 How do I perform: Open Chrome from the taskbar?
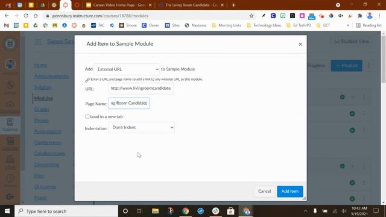pyautogui.click(x=185, y=211)
